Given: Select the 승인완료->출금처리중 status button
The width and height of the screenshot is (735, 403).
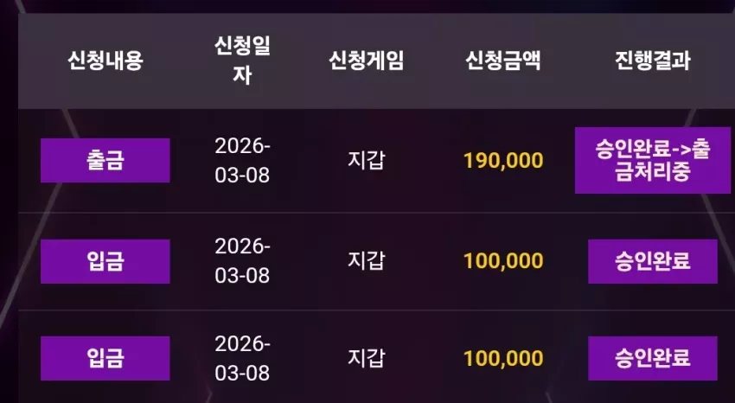Looking at the screenshot, I should point(653,160).
